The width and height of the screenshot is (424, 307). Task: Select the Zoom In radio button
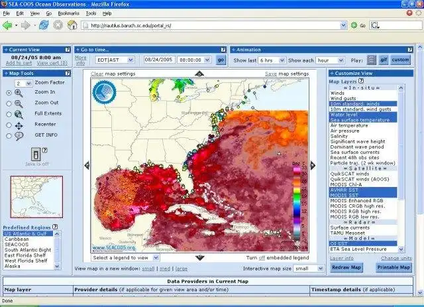(x=9, y=93)
